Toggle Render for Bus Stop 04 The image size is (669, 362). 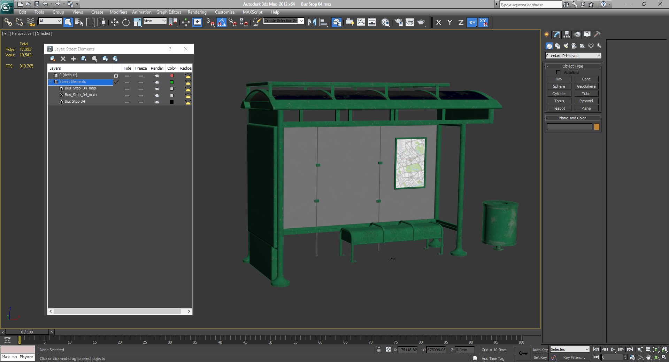click(x=157, y=102)
